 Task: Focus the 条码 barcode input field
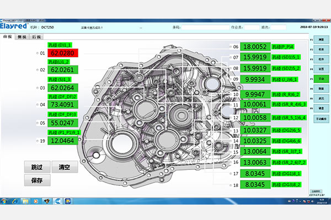(205, 28)
